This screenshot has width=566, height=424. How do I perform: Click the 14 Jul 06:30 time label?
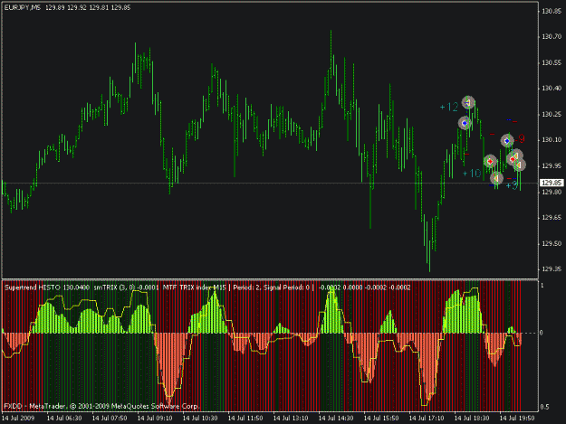(x=64, y=419)
